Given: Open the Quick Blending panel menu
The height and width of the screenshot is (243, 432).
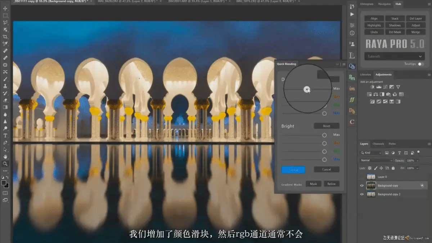Looking at the screenshot, I should [343, 64].
